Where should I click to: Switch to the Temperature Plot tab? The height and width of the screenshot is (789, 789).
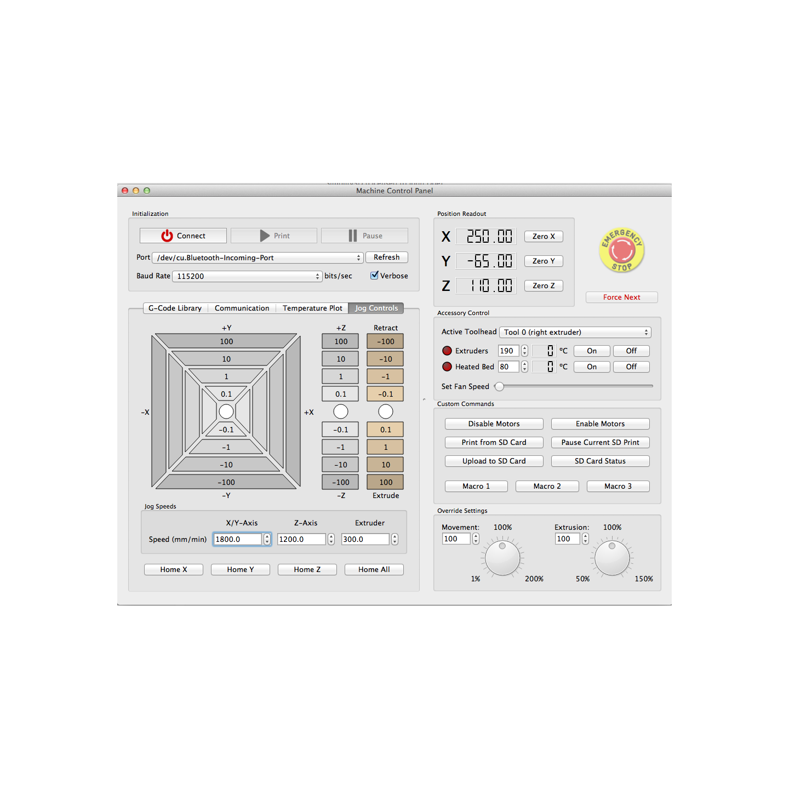coord(312,308)
